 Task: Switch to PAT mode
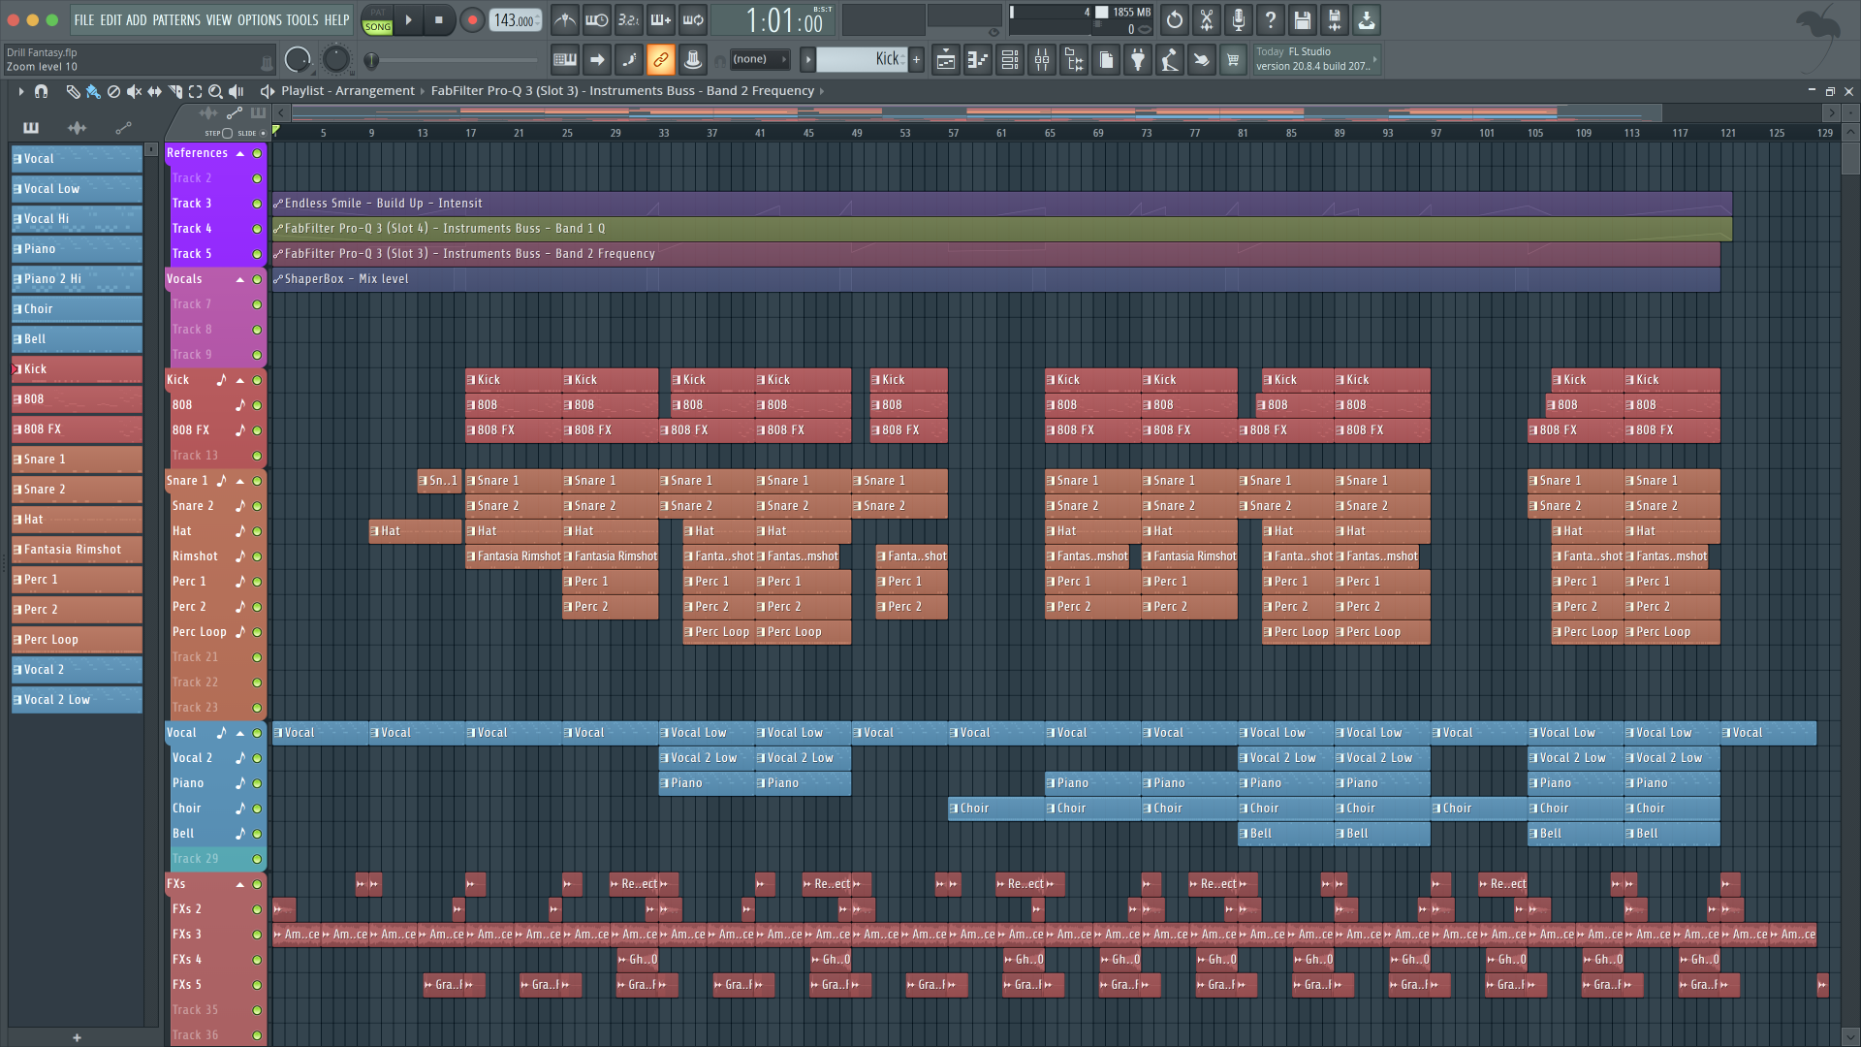(x=378, y=13)
